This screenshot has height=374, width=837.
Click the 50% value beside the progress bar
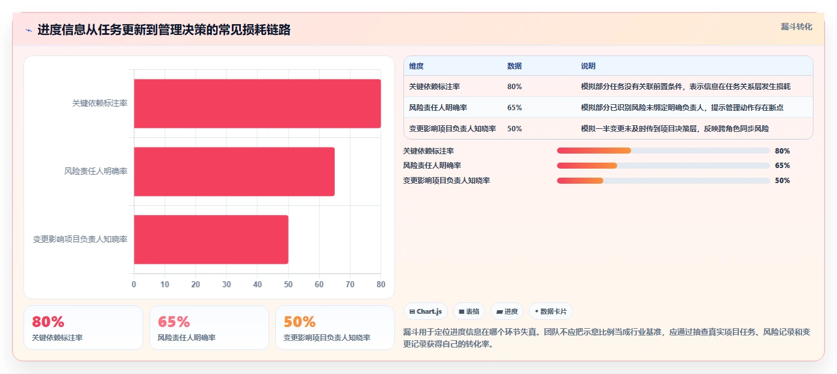(x=782, y=181)
